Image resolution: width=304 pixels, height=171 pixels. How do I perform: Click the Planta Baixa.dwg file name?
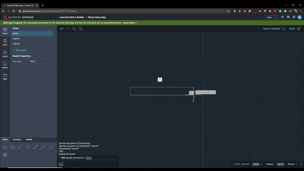click(x=97, y=17)
